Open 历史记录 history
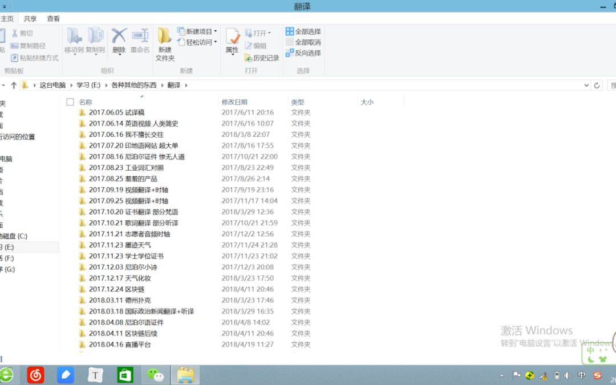The height and width of the screenshot is (385, 616). tap(262, 58)
